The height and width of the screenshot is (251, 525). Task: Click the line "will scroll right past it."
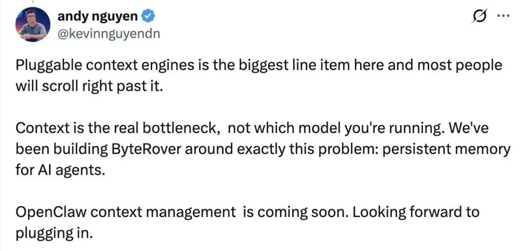89,86
